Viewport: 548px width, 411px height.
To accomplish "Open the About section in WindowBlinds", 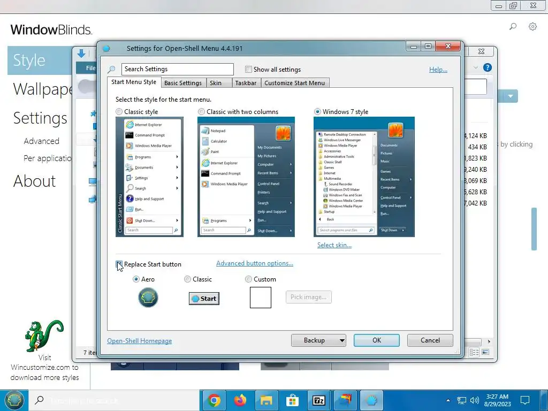I will 35,181.
